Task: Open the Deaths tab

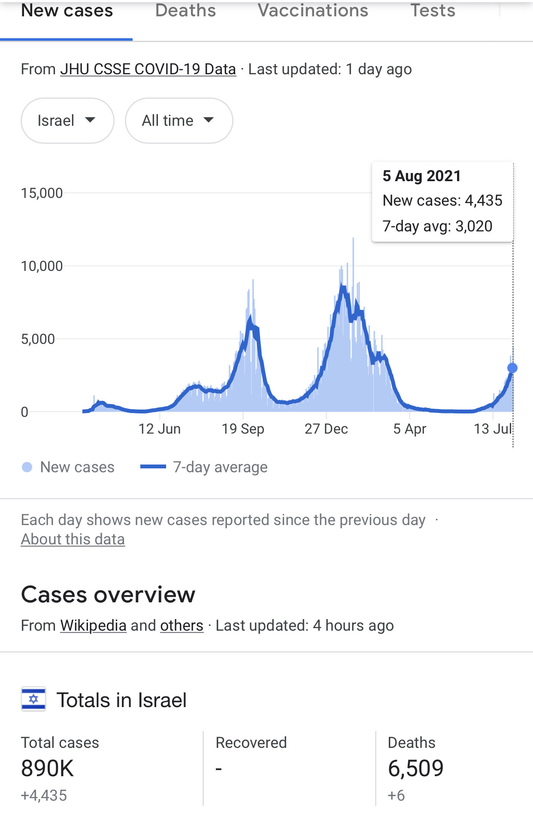Action: point(185,11)
